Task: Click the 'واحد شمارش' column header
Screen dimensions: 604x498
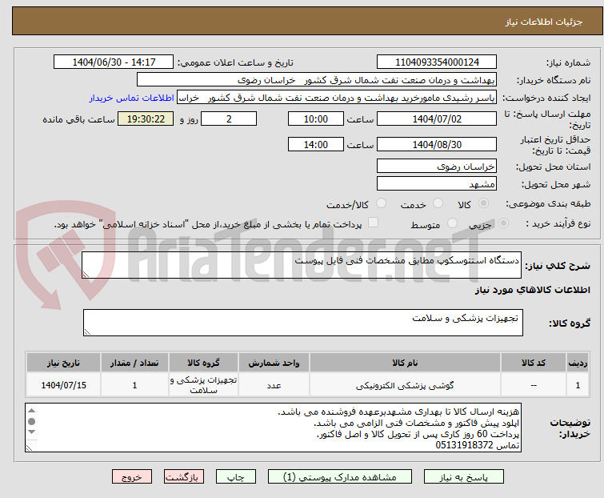Action: [274, 363]
